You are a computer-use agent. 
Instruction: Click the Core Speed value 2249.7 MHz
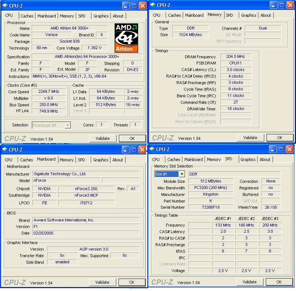coord(49,92)
